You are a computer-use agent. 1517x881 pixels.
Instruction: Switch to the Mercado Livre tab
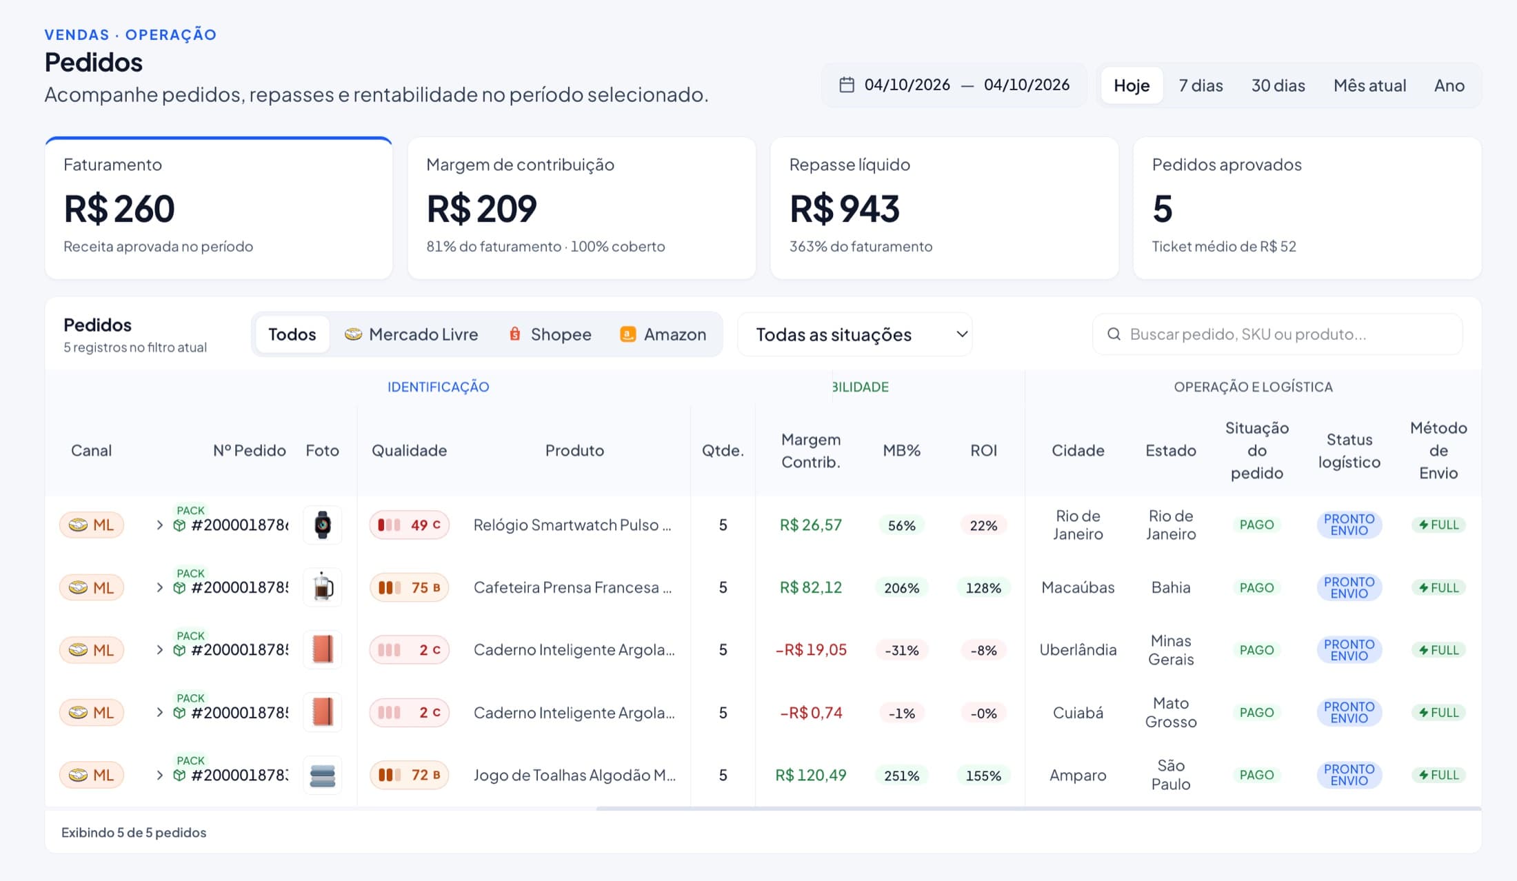pos(411,334)
